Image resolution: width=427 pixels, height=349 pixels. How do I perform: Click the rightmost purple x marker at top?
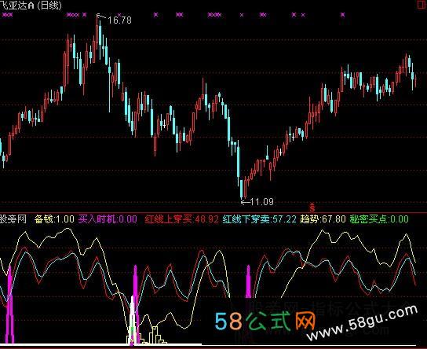[x=342, y=15]
